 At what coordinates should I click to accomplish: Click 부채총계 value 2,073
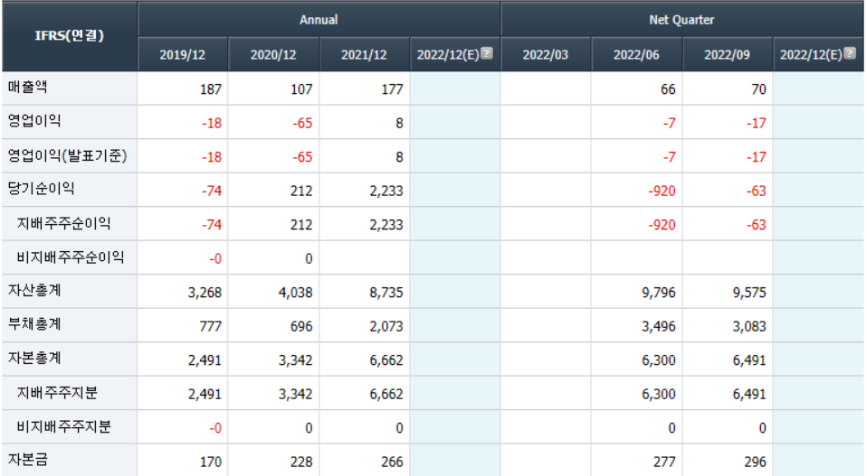[x=386, y=327]
